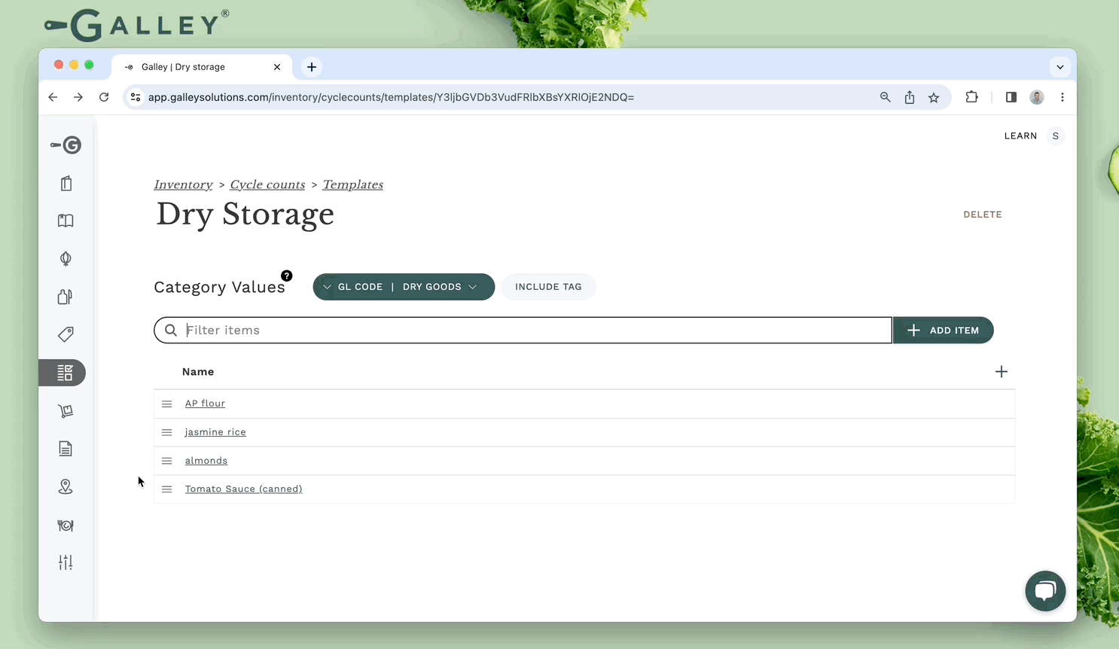Image resolution: width=1119 pixels, height=649 pixels.
Task: Open the inventory checklist sidebar icon
Action: (x=65, y=373)
